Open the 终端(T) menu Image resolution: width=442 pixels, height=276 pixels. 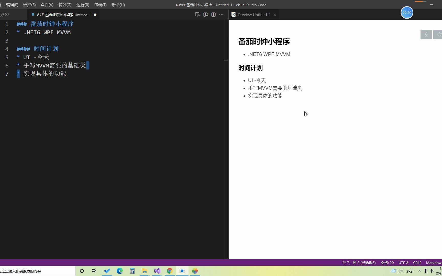(x=100, y=5)
